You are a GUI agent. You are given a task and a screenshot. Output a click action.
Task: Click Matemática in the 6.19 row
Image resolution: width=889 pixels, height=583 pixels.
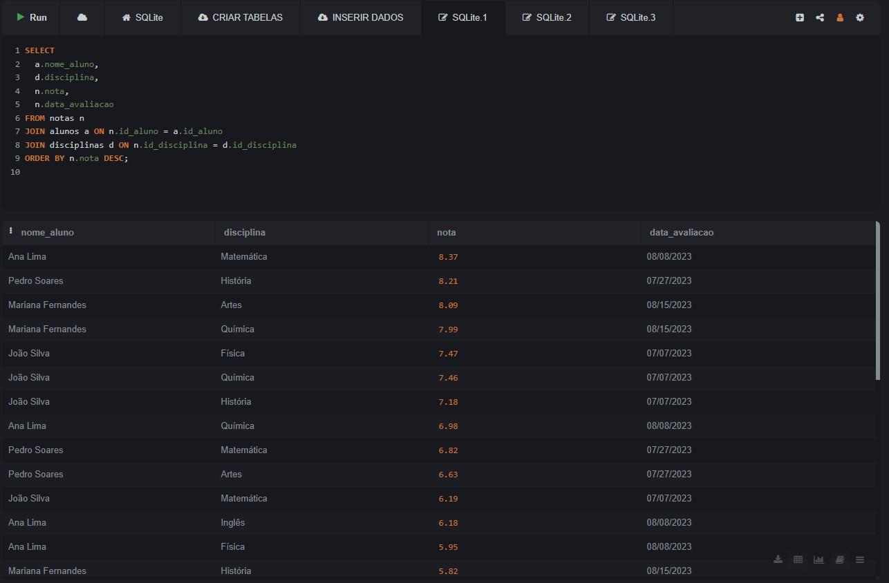tap(244, 498)
